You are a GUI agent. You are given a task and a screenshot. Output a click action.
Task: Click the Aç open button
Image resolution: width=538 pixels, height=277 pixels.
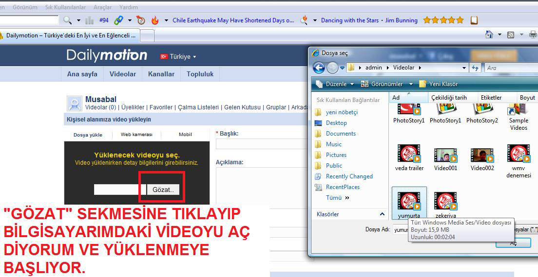[513, 243]
